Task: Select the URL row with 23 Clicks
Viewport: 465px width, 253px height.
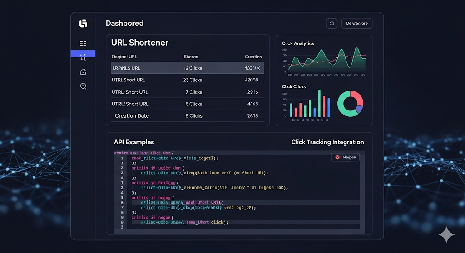Action: pyautogui.click(x=188, y=80)
